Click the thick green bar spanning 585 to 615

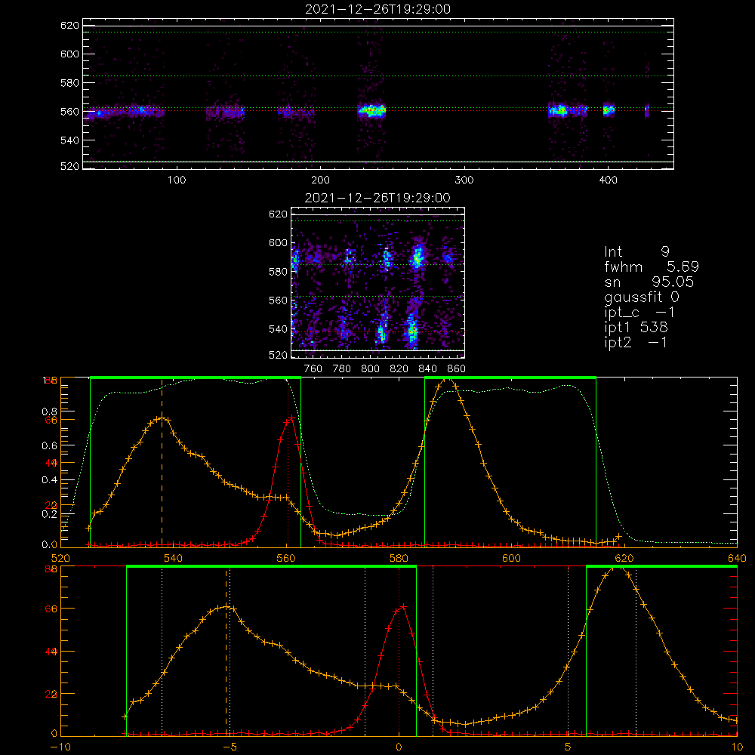pyautogui.click(x=510, y=378)
